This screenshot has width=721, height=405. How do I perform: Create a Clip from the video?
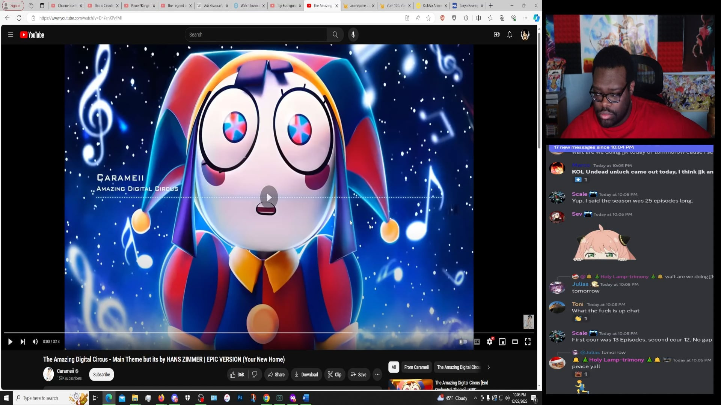pos(334,375)
